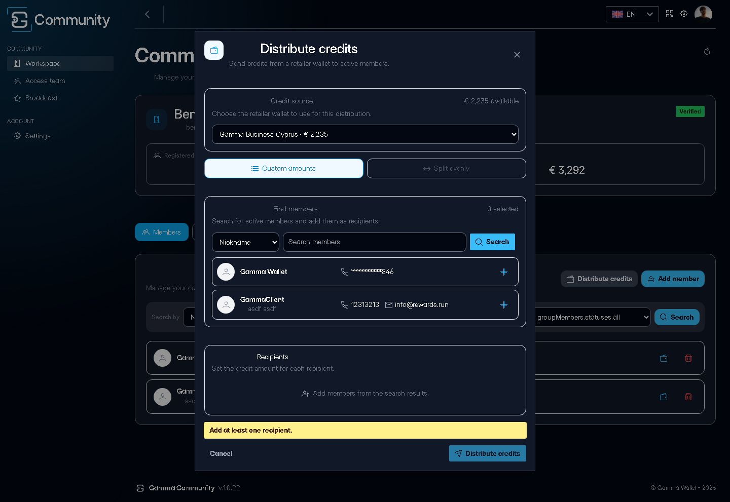The width and height of the screenshot is (730, 502).
Task: Close the Distribute credits dialog
Action: pos(517,55)
